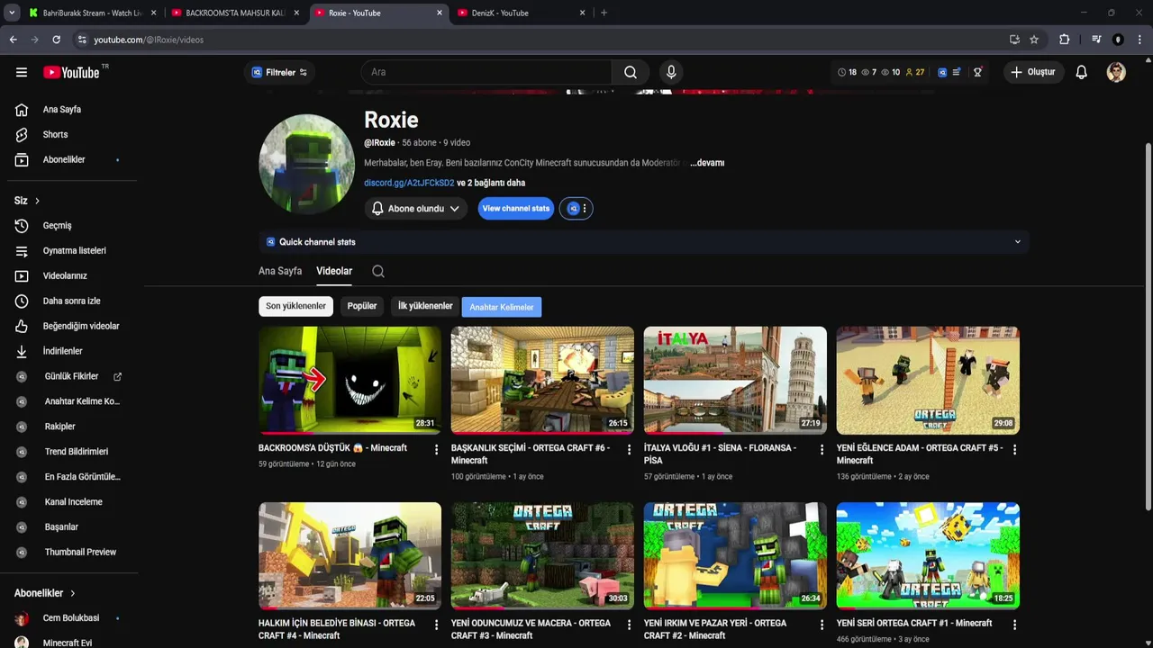Click the search magnifier button
This screenshot has width=1153, height=648.
click(x=631, y=72)
